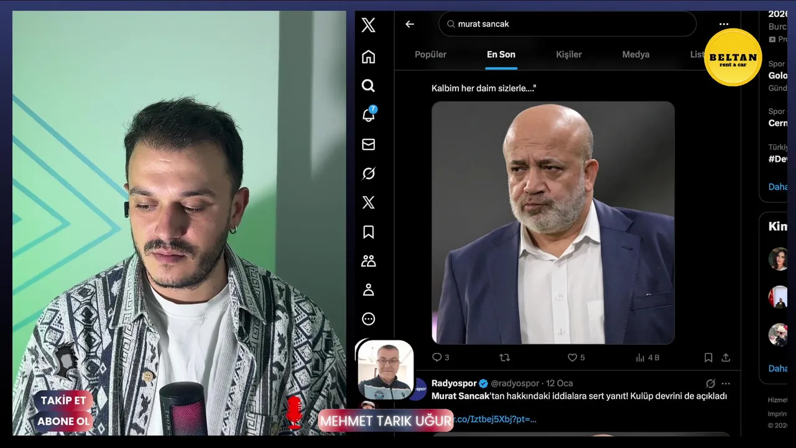This screenshot has height=448, width=796.
Task: Like the tweet showing 5 likes
Action: [x=576, y=357]
